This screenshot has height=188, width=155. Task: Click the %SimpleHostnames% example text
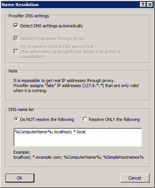point(123,157)
